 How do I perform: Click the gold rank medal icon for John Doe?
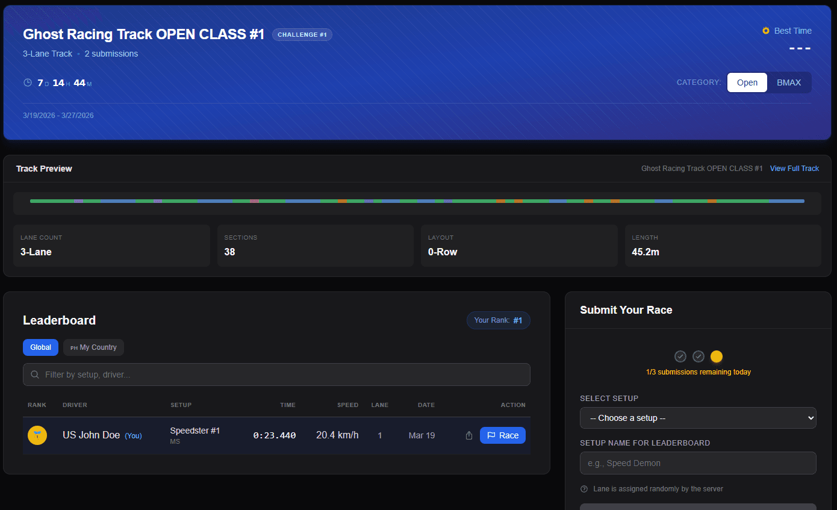[x=37, y=435]
